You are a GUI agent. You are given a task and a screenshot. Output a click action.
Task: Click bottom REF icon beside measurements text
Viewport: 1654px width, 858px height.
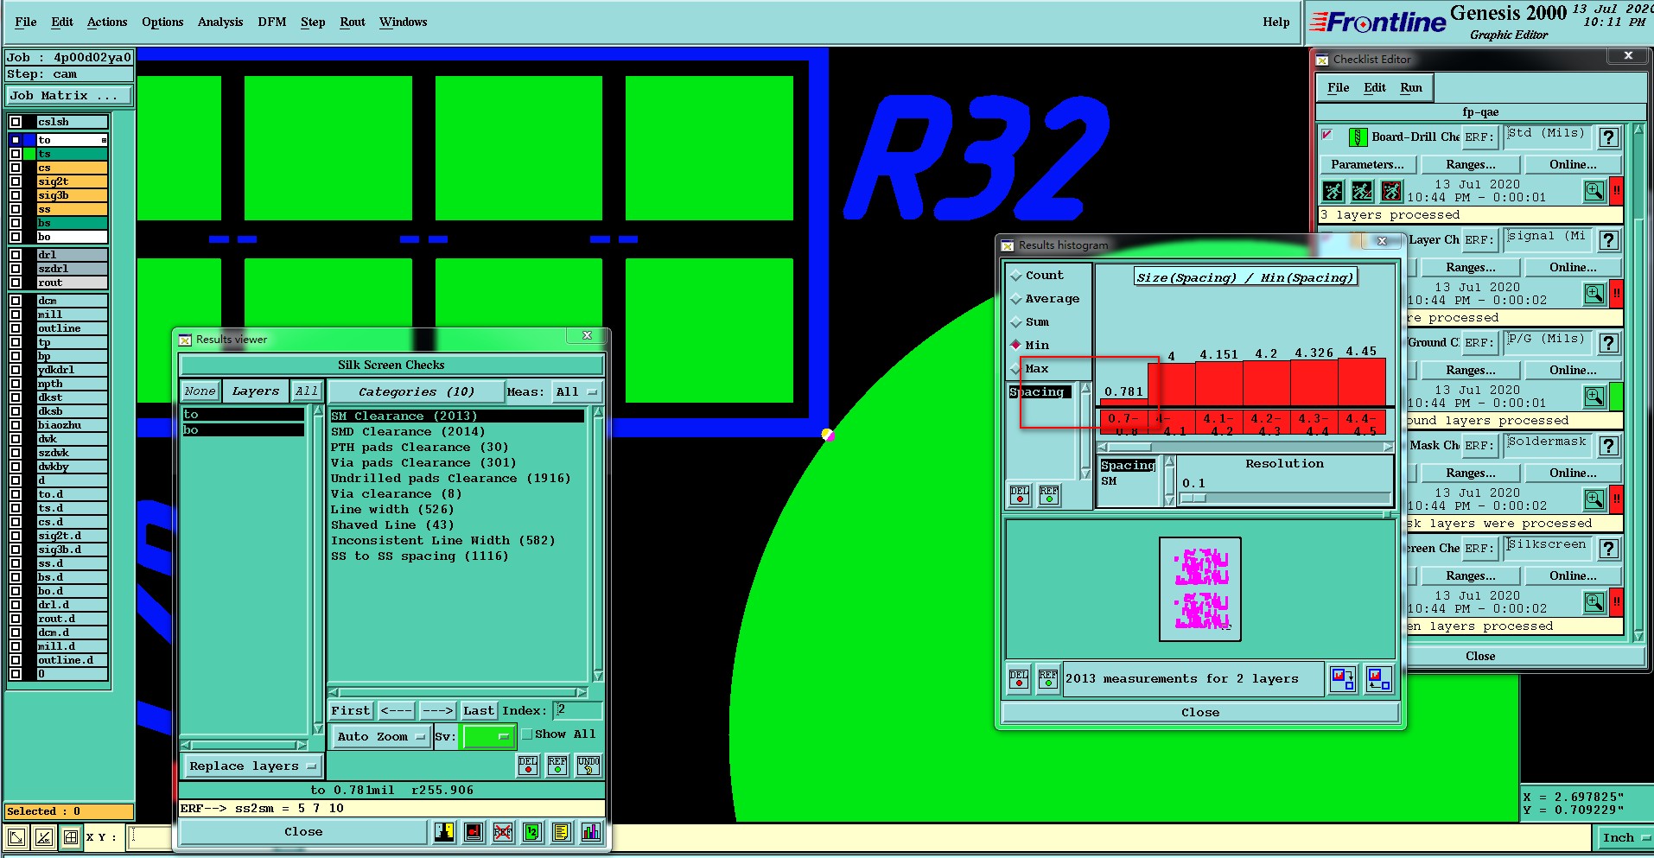(x=1048, y=679)
